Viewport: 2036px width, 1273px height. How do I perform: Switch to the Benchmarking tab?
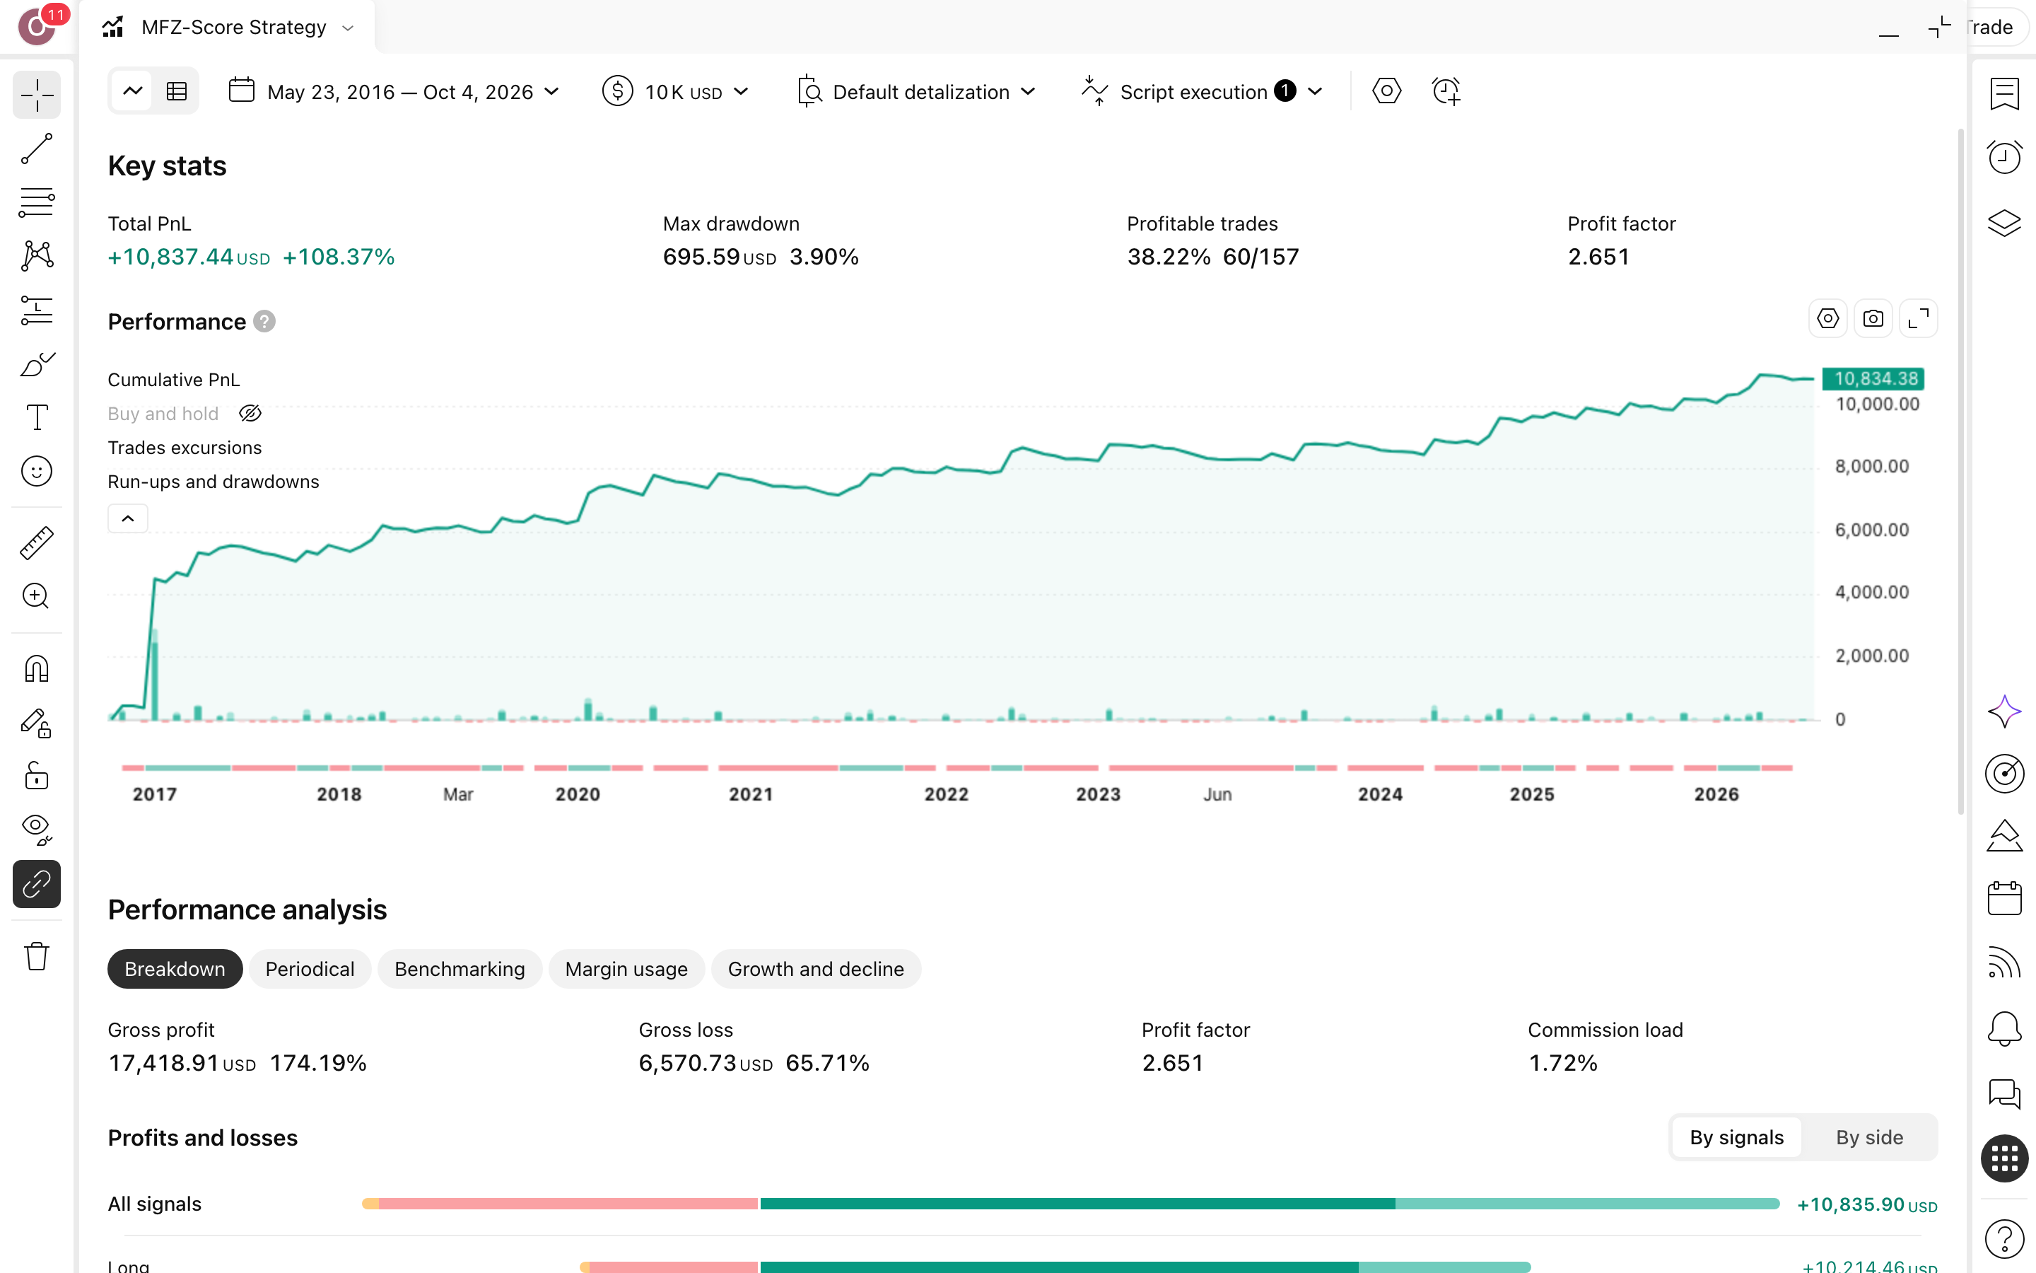tap(460, 969)
